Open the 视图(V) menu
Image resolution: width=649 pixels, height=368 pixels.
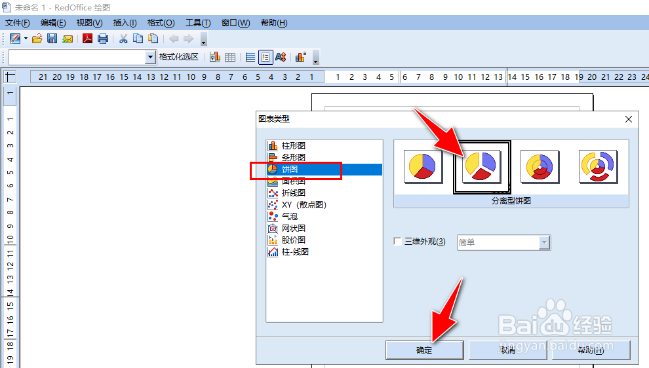pos(89,23)
